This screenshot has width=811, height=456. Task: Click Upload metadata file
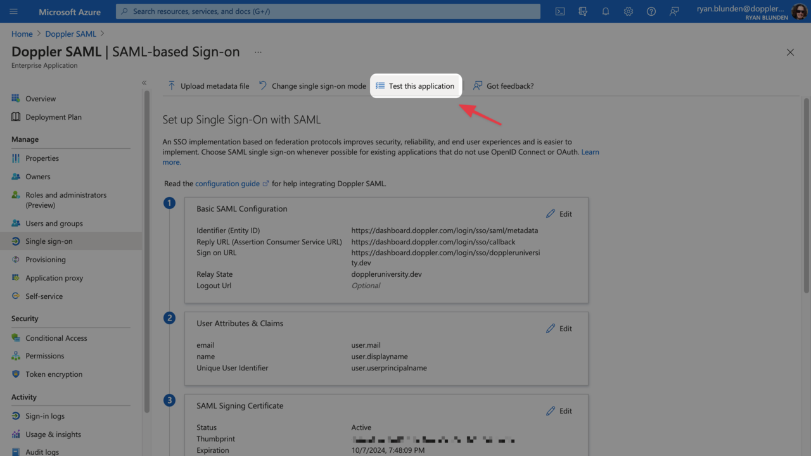click(208, 85)
